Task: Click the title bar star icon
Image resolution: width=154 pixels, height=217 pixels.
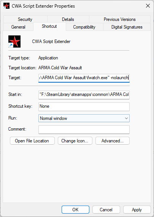Action: (6, 6)
